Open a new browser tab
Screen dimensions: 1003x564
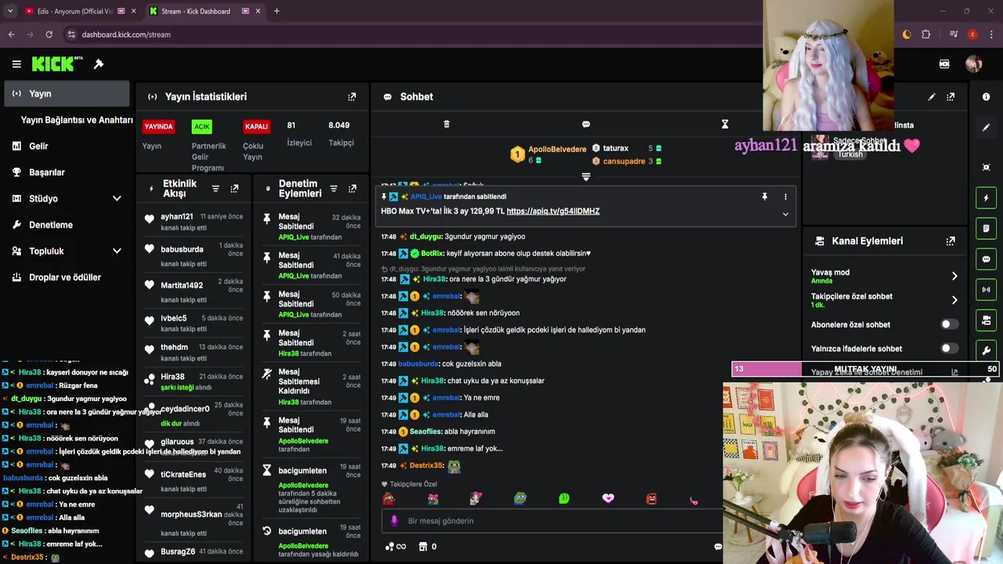click(277, 11)
